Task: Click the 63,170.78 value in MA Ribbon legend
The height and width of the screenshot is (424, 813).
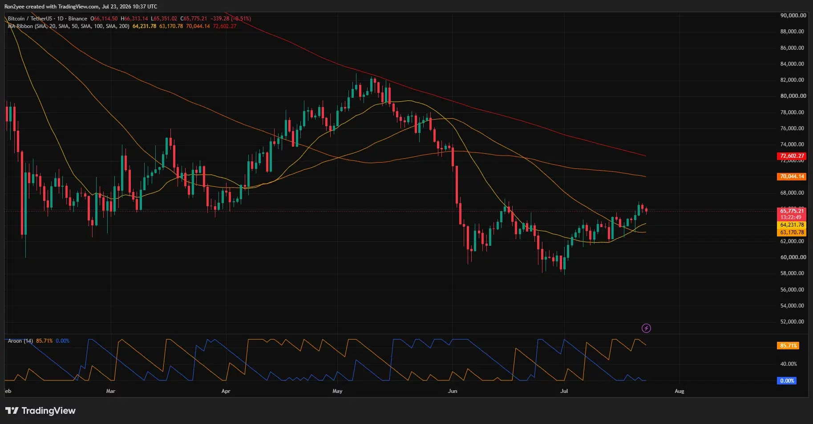Action: (171, 26)
